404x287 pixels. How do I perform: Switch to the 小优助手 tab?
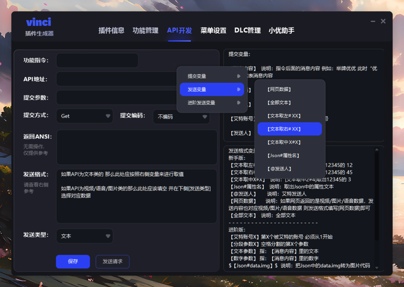281,30
